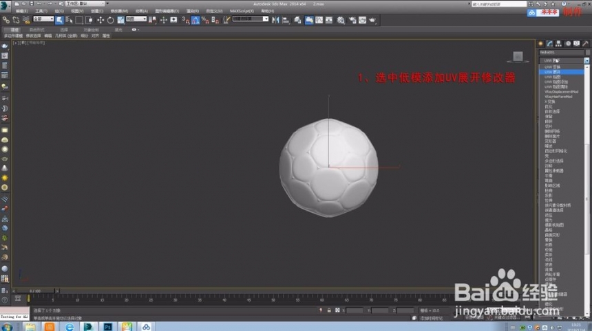Click the object name field Hedra001
The image size is (592, 331).
tap(562, 52)
